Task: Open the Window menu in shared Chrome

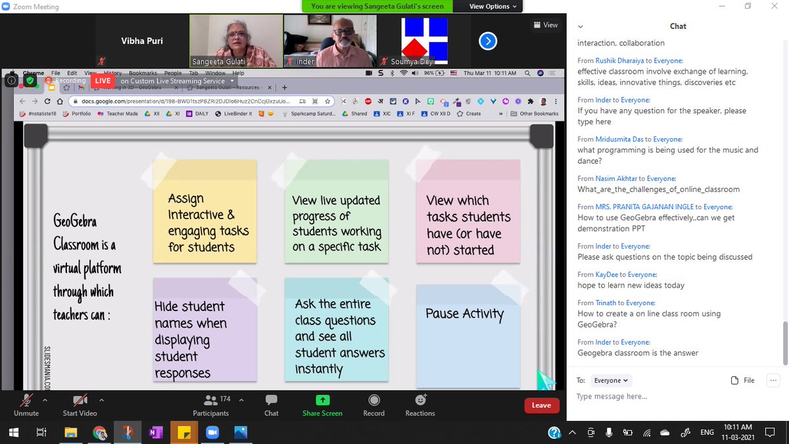Action: (x=215, y=73)
